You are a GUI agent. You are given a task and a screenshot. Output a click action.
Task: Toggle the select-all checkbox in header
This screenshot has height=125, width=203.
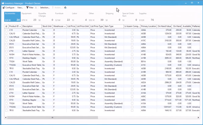click(6, 26)
